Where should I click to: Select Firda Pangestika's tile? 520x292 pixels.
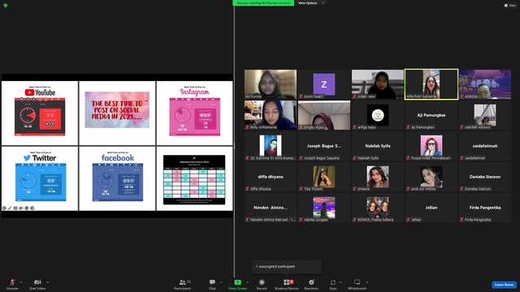485,208
